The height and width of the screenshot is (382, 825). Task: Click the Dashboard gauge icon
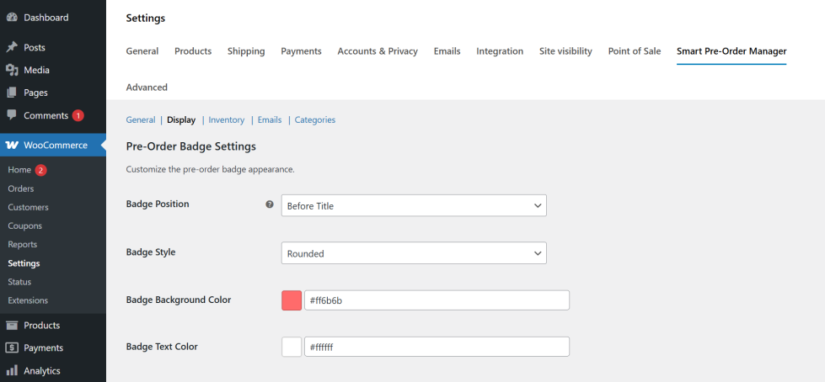[x=12, y=18]
